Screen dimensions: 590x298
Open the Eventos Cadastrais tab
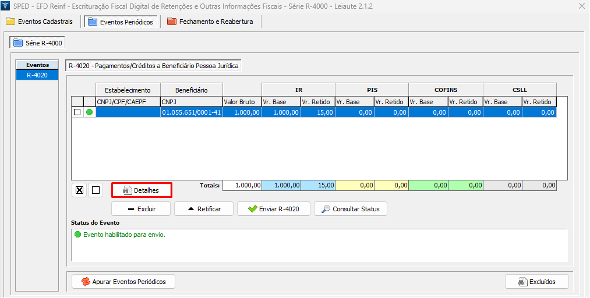(40, 22)
